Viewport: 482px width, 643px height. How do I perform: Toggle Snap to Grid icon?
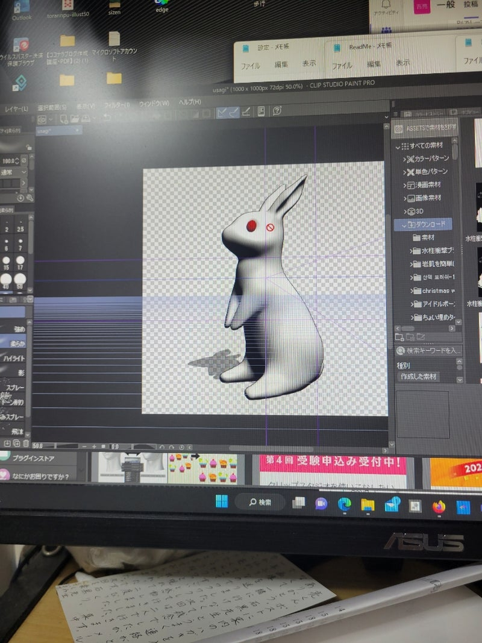point(246,111)
